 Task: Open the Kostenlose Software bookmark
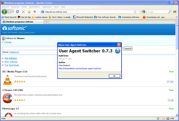coord(130,17)
